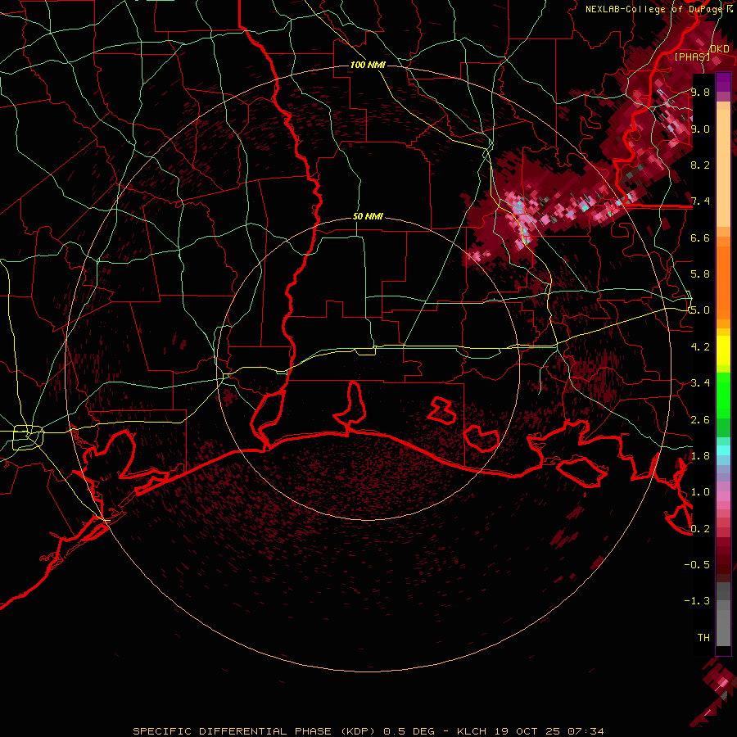
Task: Click the 2.6 value on the color scale
Action: [700, 420]
